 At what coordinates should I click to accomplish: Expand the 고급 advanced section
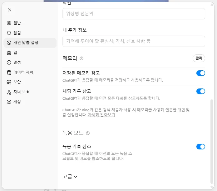(70, 177)
